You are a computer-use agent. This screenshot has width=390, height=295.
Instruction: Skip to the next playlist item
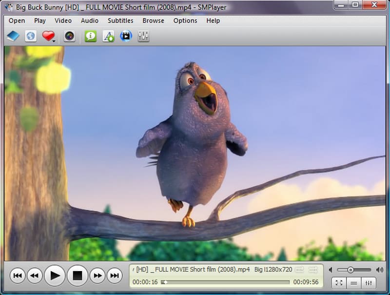(x=115, y=275)
